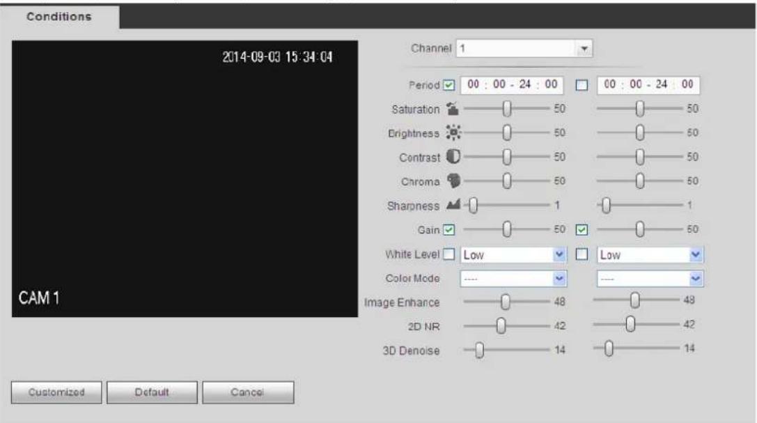Click the second Image Enhance slider handle
This screenshot has width=757, height=423.
(x=635, y=300)
